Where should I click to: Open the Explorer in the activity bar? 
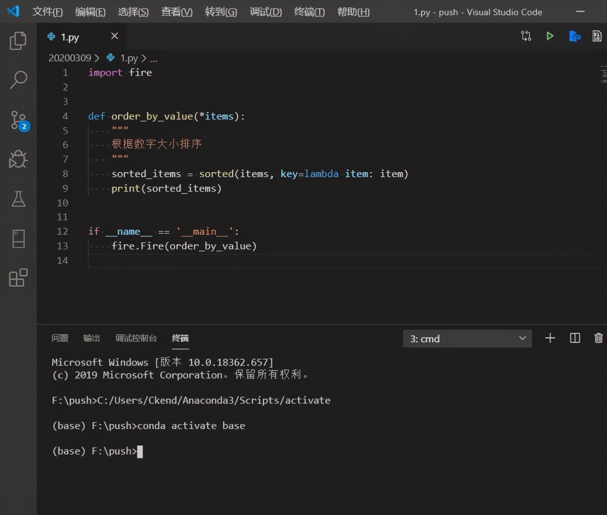[x=18, y=41]
